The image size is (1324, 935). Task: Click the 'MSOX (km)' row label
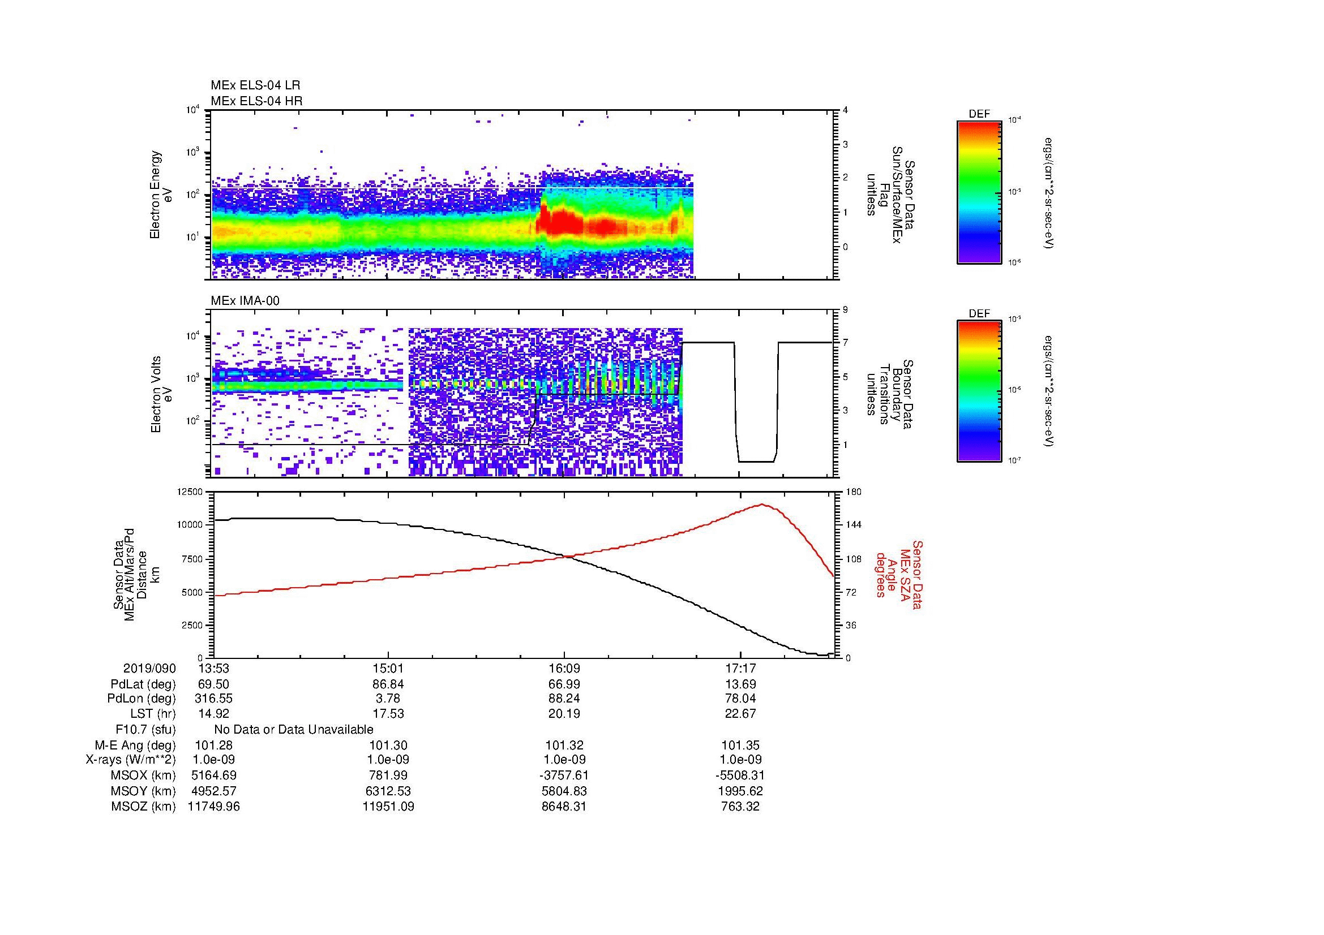[x=143, y=775]
